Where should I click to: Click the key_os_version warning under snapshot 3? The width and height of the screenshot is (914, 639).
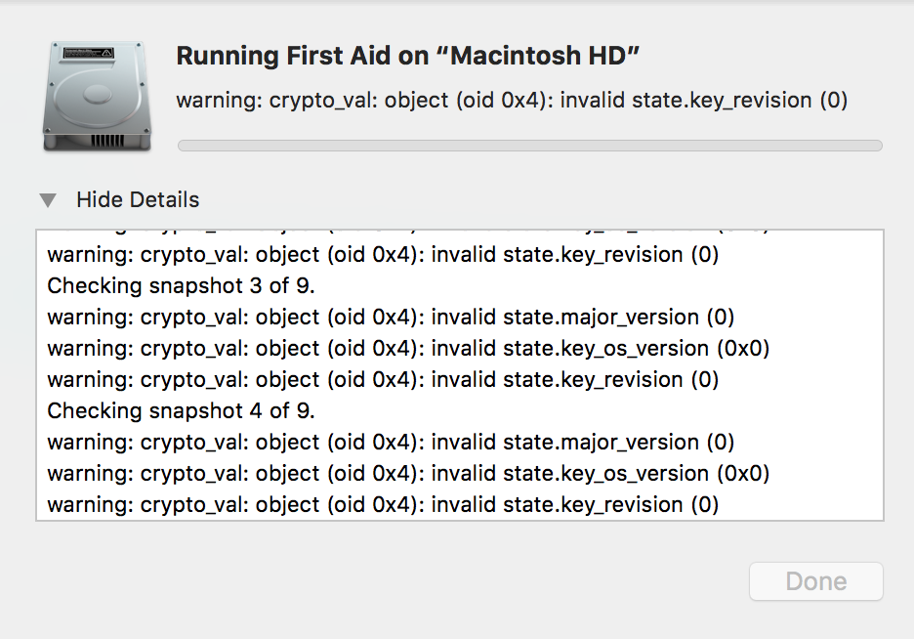pos(408,349)
